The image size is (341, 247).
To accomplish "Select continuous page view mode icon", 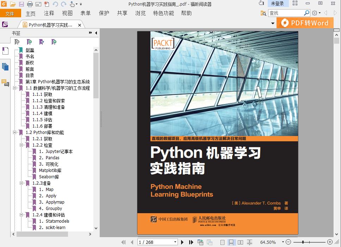I will (231, 242).
